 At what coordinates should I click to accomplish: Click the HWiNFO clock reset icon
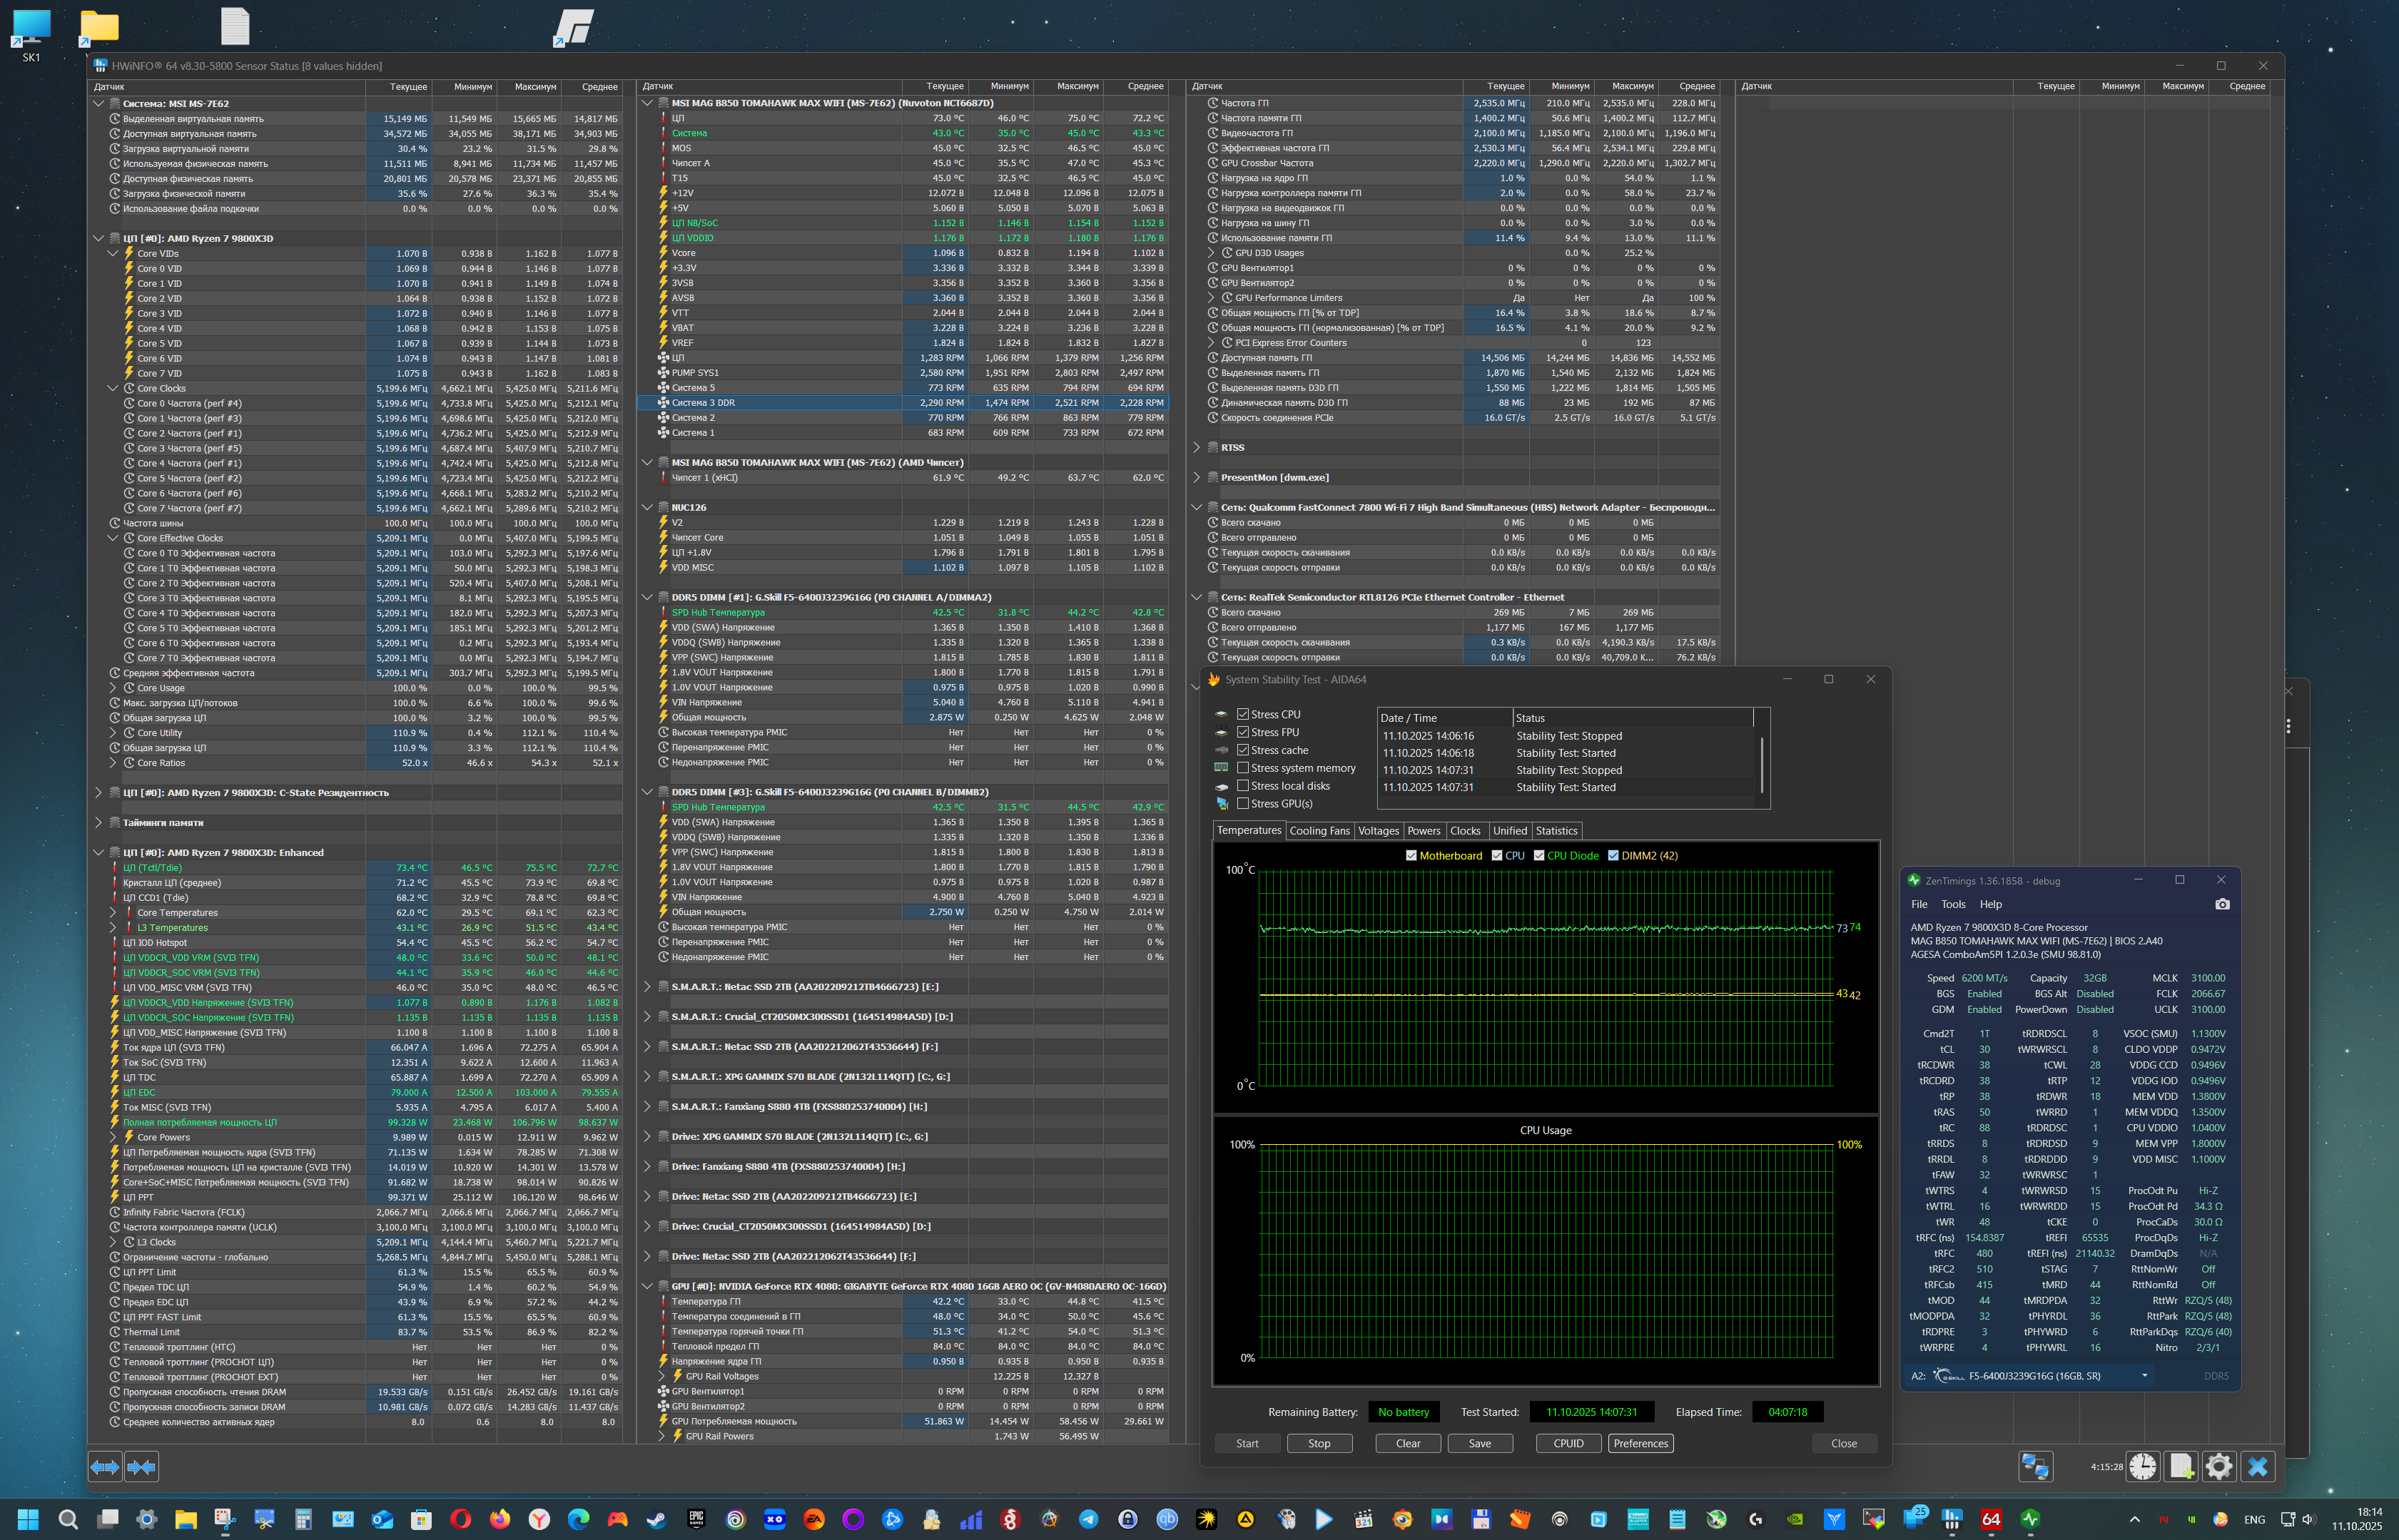coord(2142,1466)
